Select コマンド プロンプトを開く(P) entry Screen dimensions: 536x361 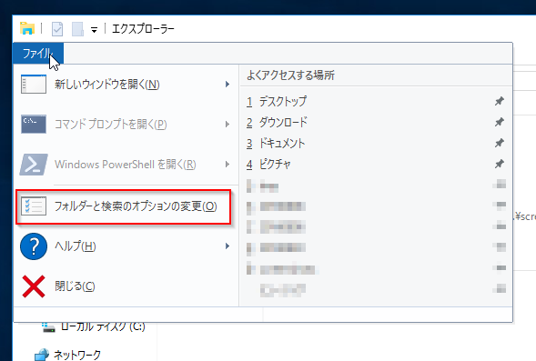[126, 124]
